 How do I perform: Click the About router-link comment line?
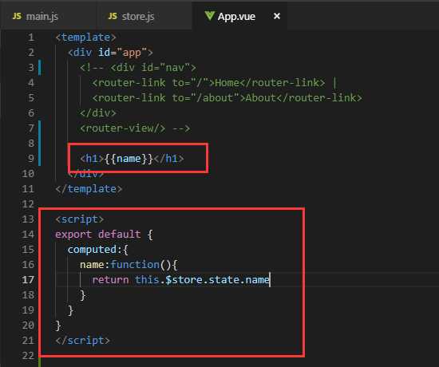click(227, 97)
